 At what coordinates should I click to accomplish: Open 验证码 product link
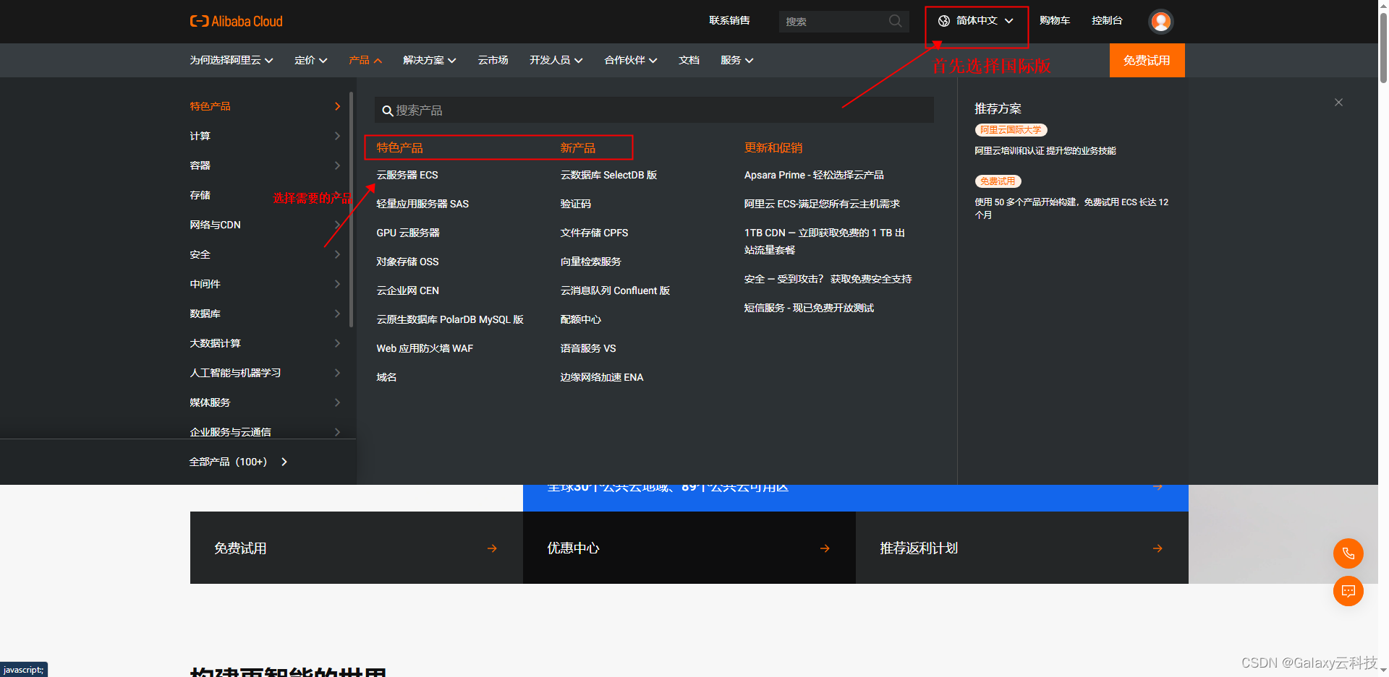click(575, 204)
